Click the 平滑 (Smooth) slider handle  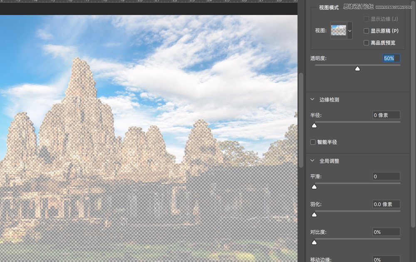point(314,187)
